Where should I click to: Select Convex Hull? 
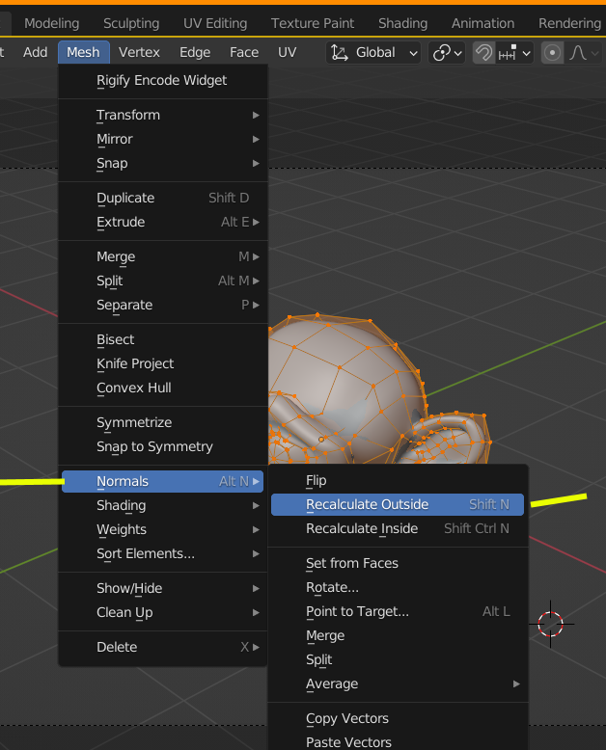tap(163, 388)
